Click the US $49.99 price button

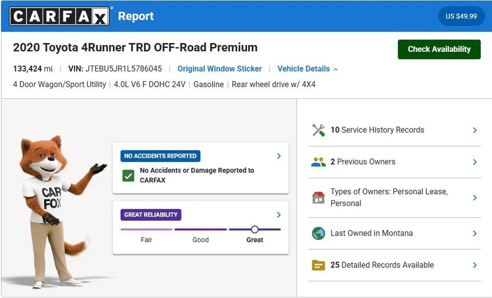(461, 16)
